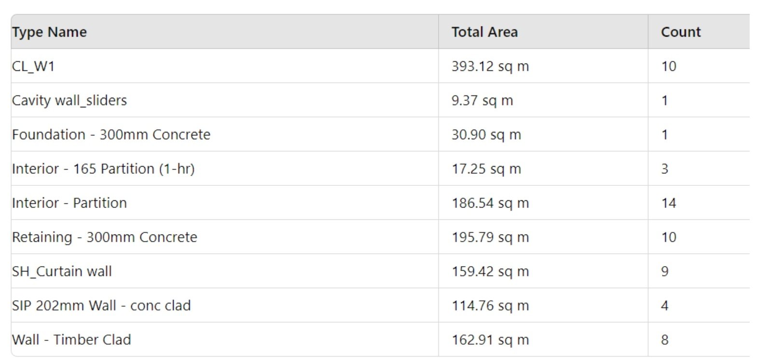The image size is (761, 363).
Task: Select the 162.91 sq m area cell
Action: 490,339
